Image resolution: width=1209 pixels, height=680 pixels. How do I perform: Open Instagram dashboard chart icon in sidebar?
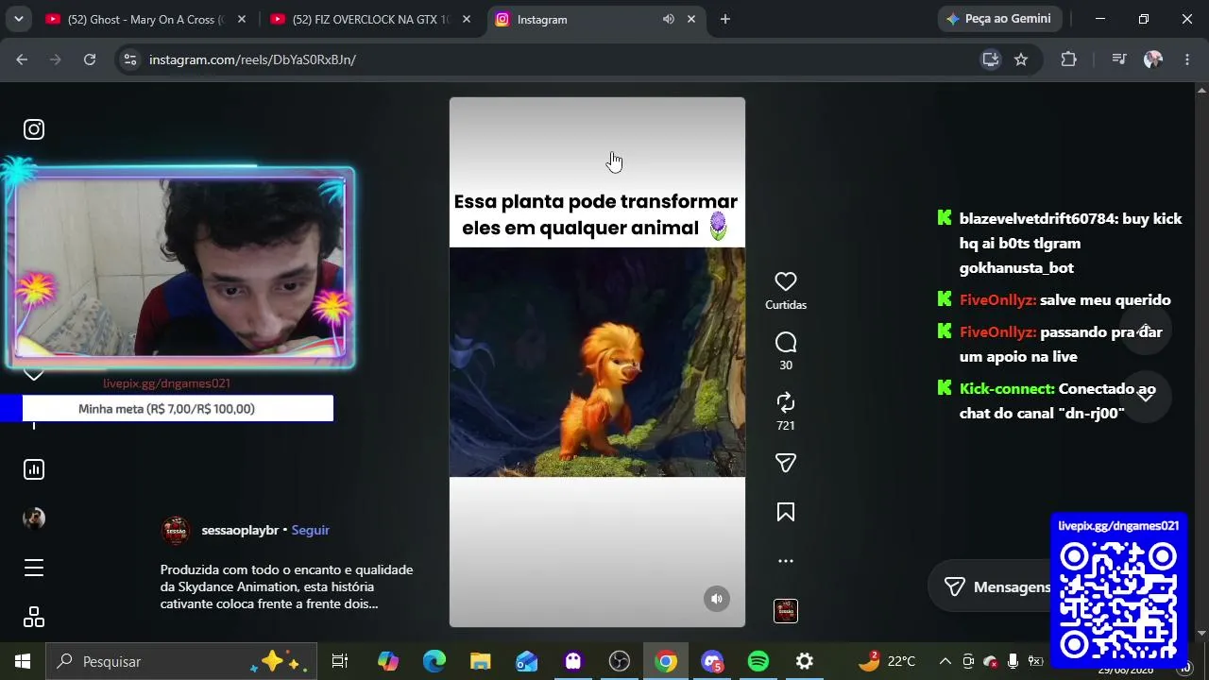(x=34, y=469)
